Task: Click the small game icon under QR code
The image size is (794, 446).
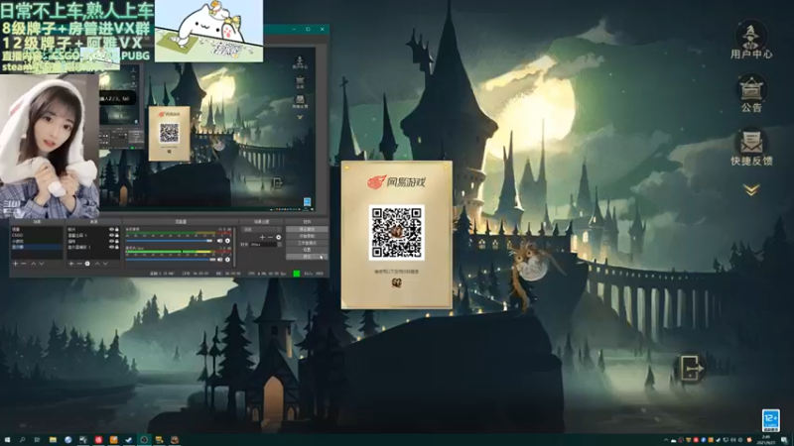Action: pos(396,283)
